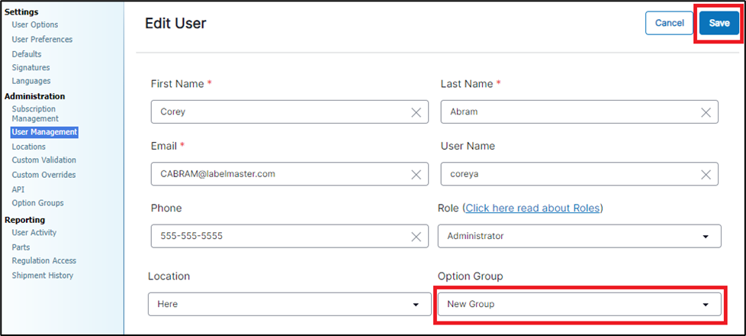Image resolution: width=746 pixels, height=336 pixels.
Task: Clear the User Name field X icon
Action: (706, 174)
